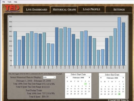The image size is (134, 101).
Task: Choose day 22 in Start Date calendar
Action: 86,91
